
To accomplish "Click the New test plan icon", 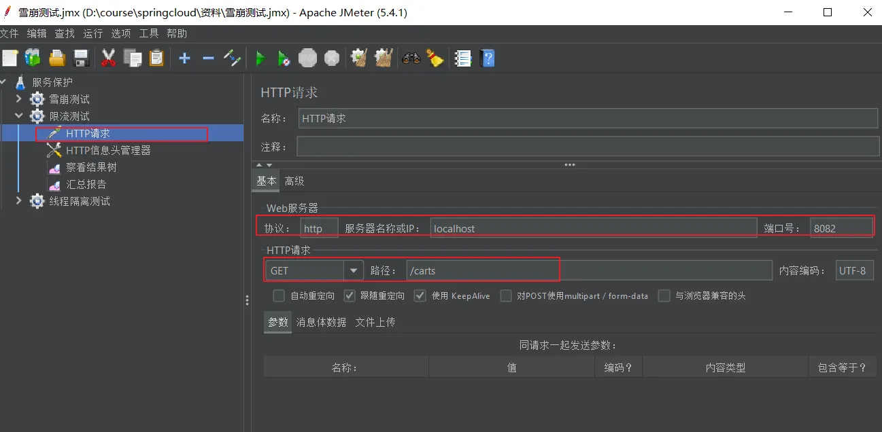I will click(10, 58).
